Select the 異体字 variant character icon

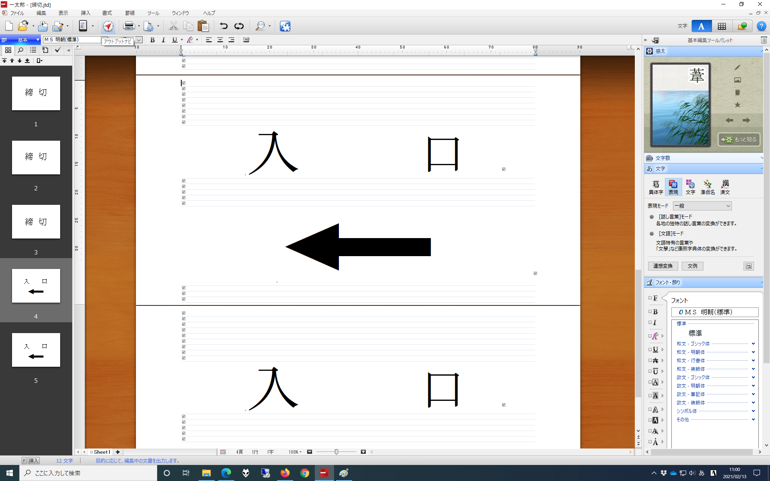(656, 187)
